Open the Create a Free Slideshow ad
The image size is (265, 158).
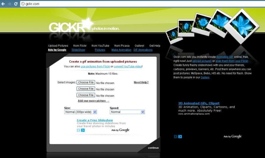(95, 120)
